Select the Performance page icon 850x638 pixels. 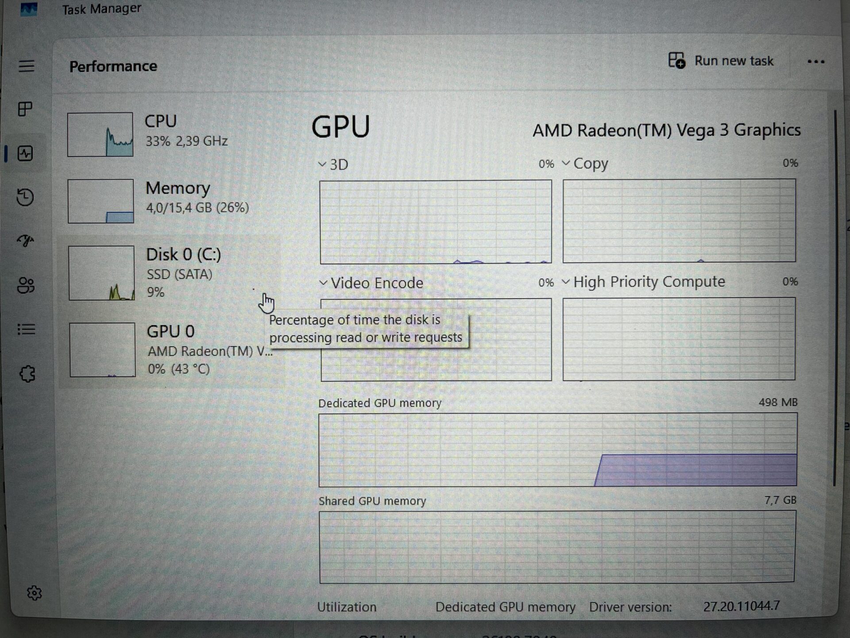pos(25,154)
